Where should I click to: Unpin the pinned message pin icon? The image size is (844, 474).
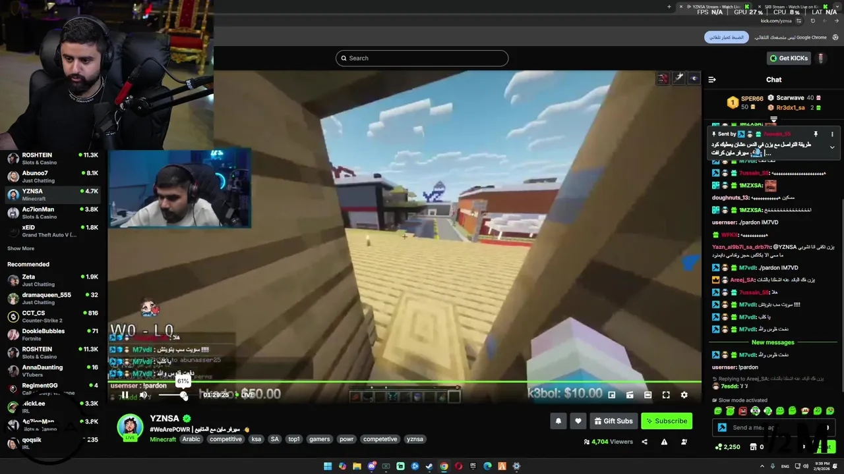click(x=816, y=134)
